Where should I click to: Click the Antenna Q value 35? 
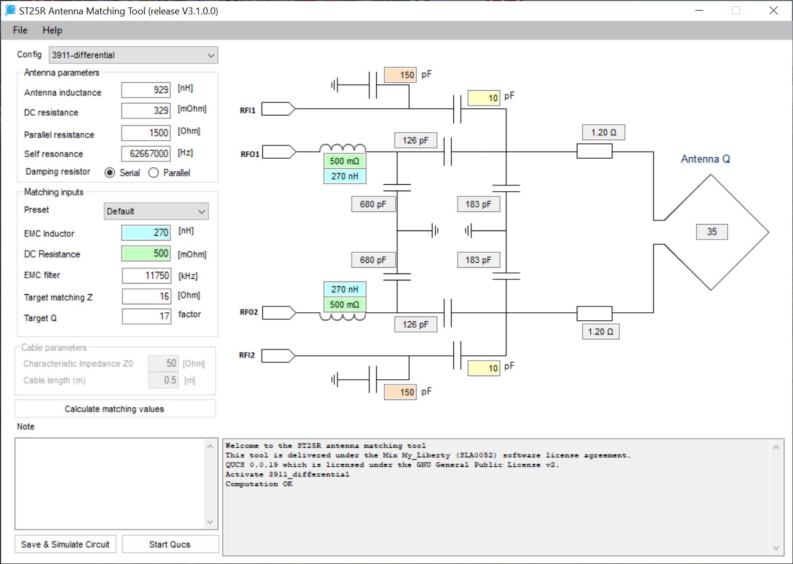712,232
